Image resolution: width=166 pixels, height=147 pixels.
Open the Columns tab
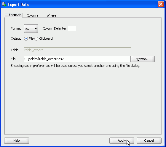[x=33, y=15]
